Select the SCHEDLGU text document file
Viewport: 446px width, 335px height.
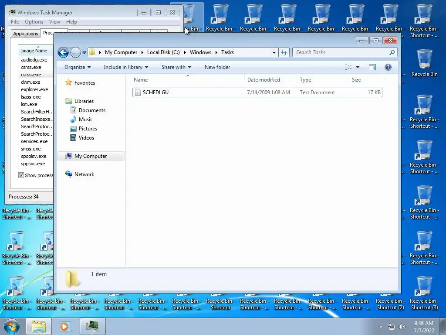click(257, 92)
